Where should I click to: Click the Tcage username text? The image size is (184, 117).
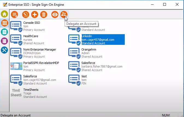click(x=27, y=93)
